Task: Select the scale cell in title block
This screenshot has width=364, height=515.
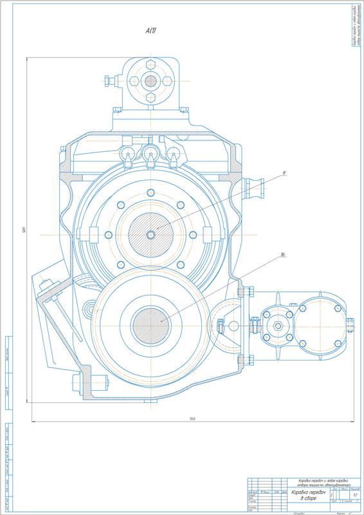Action: (355, 494)
